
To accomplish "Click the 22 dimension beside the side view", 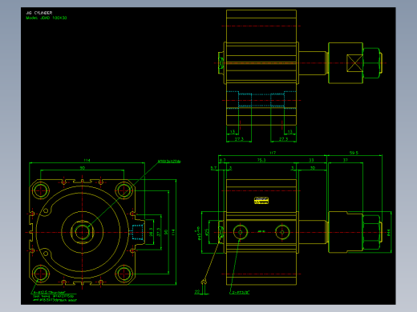I will pos(197,292).
